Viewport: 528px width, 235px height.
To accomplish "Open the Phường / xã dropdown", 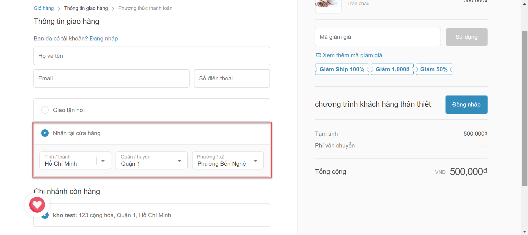I will tap(228, 161).
